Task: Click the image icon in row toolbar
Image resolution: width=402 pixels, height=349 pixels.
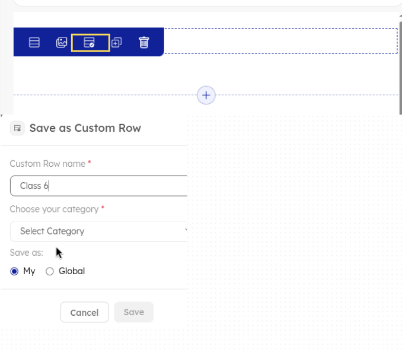Action: pos(62,43)
